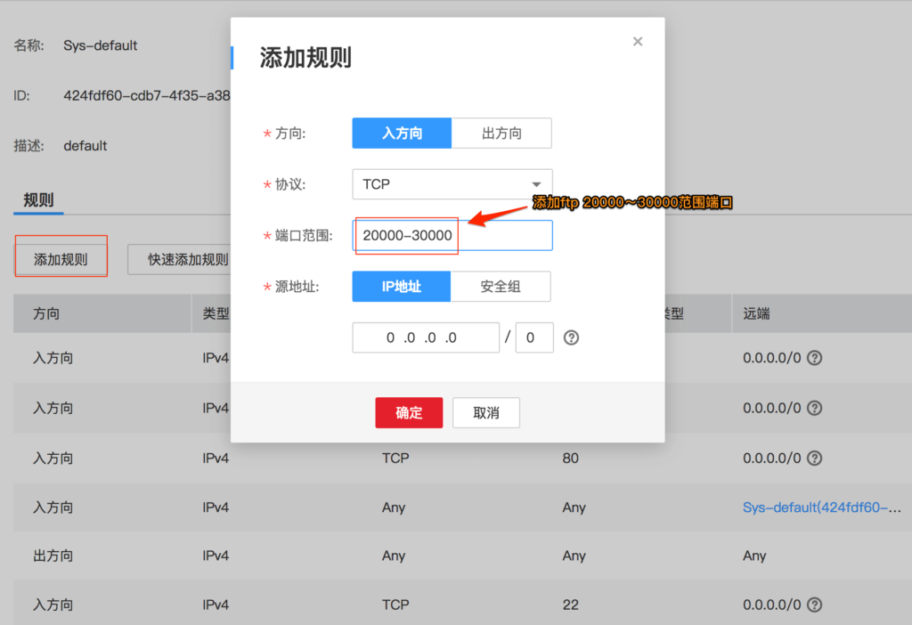Click the 0.0.0.0/0 remote text in the port 22 row
Image resolution: width=912 pixels, height=625 pixels.
coord(772,605)
